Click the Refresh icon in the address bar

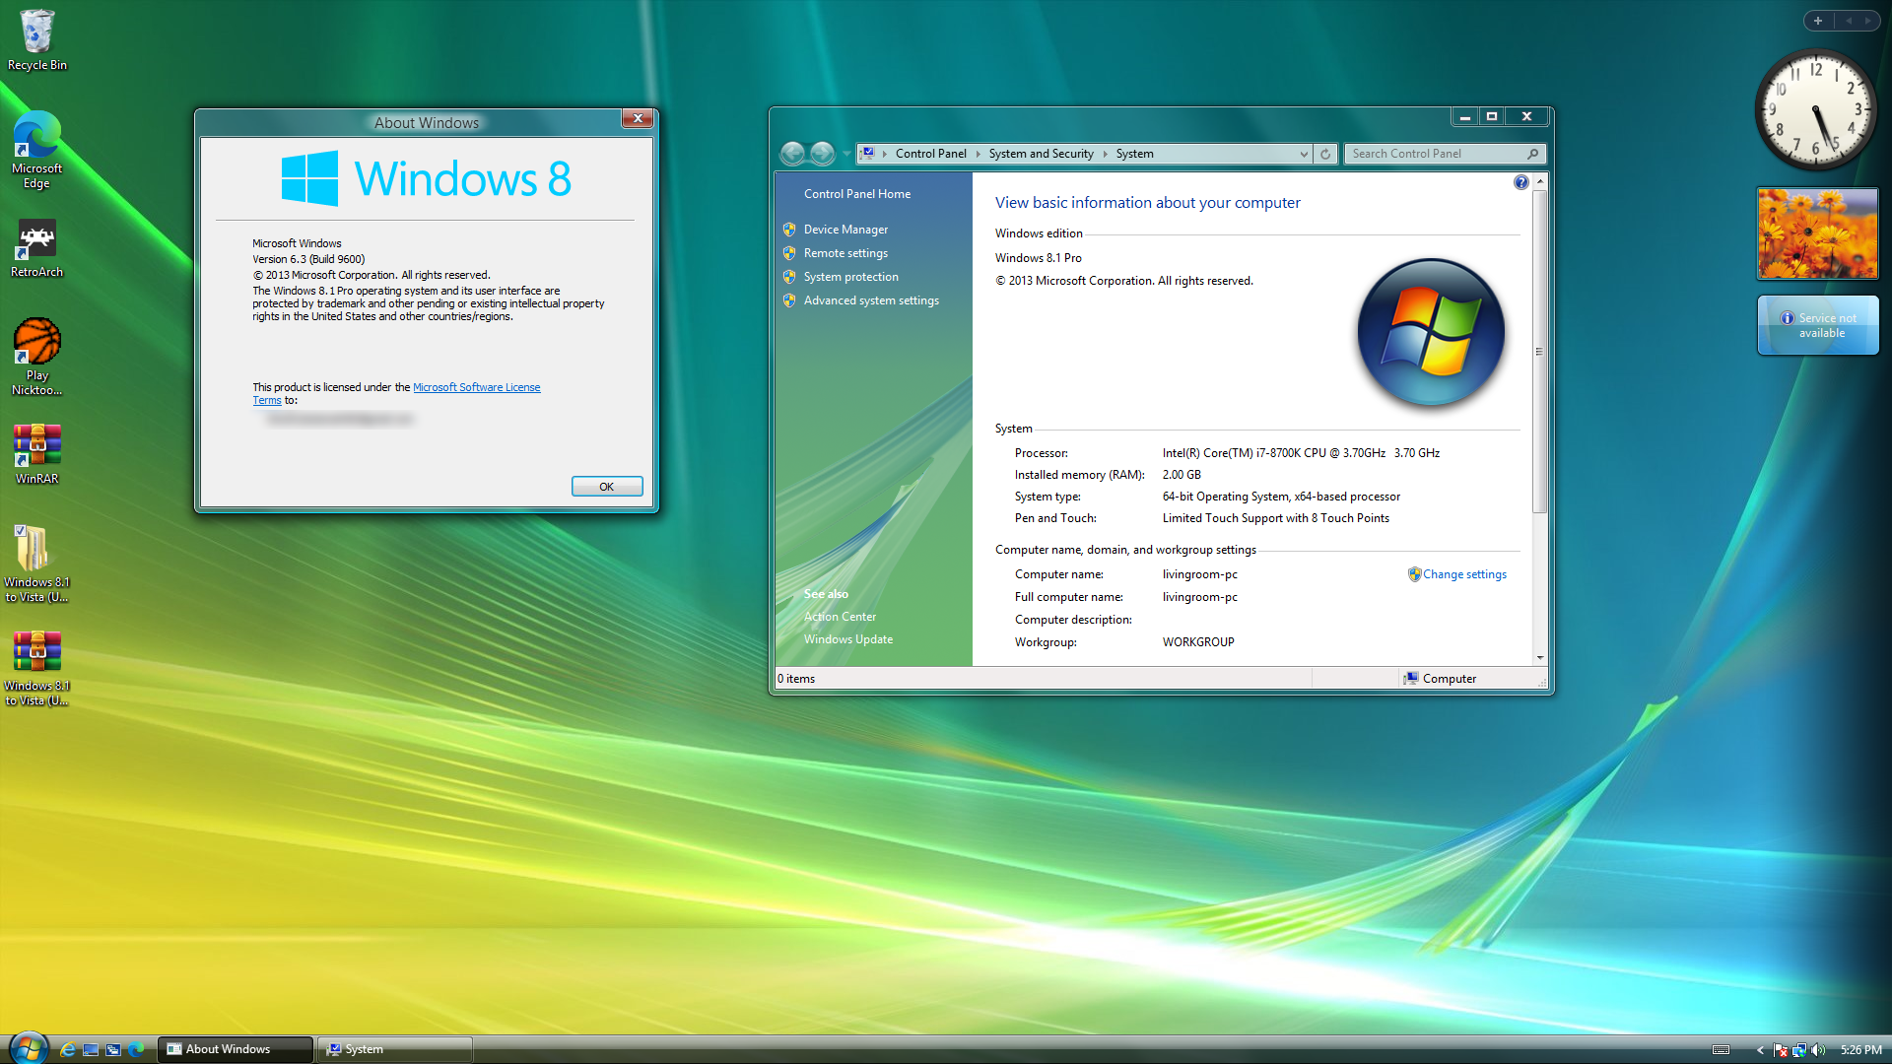1324,154
